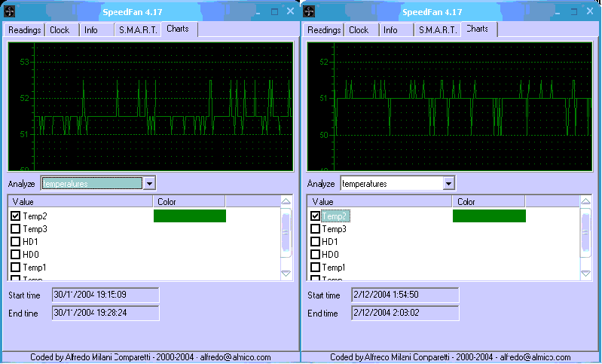This screenshot has height=364, width=602.
Task: Click the Color column header in right window
Action: pos(489,201)
